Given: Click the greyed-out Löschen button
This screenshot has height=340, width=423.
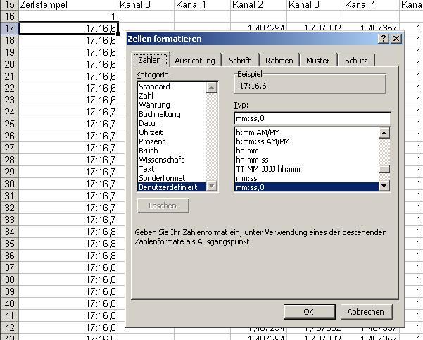Looking at the screenshot, I should click(163, 206).
